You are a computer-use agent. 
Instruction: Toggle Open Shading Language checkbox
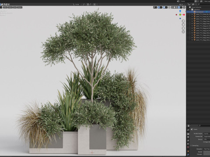pos(204,142)
